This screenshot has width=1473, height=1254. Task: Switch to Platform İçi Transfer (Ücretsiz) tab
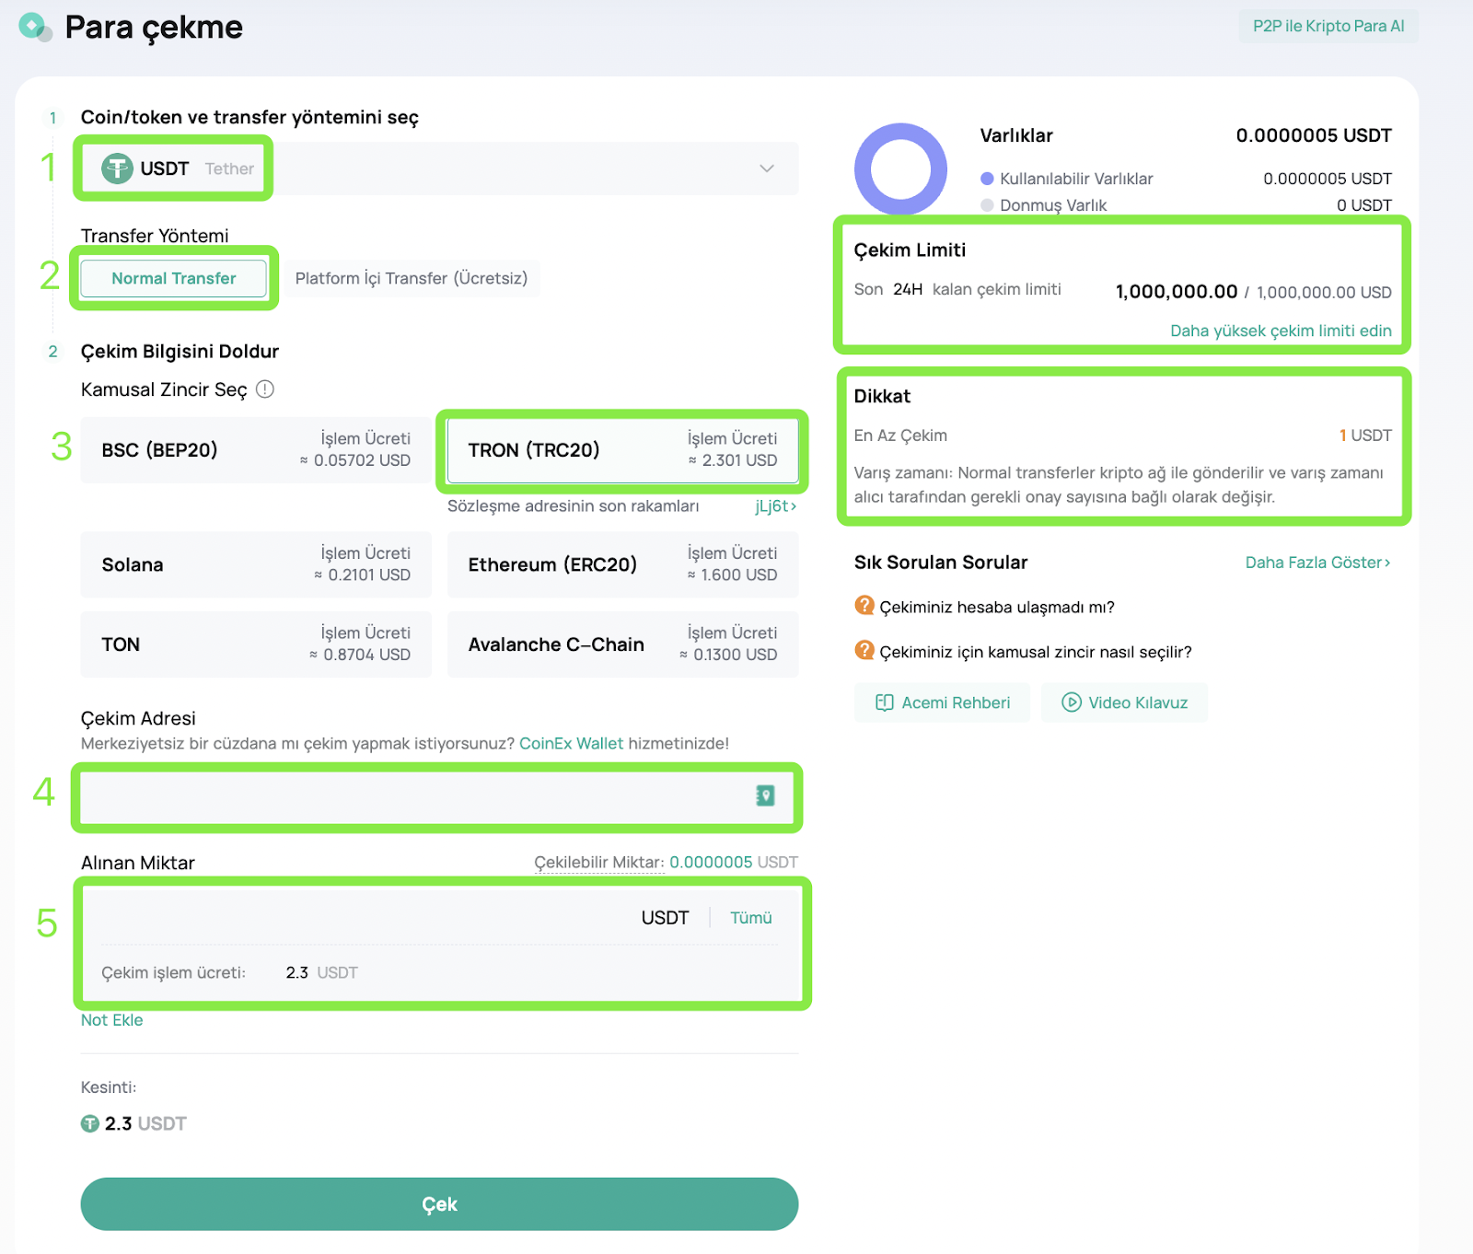(411, 278)
